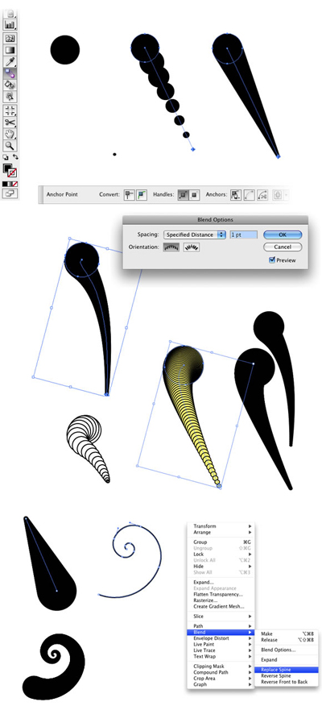Click Cancel in Blend Options dialog
Image resolution: width=322 pixels, height=706 pixels.
coord(283,247)
